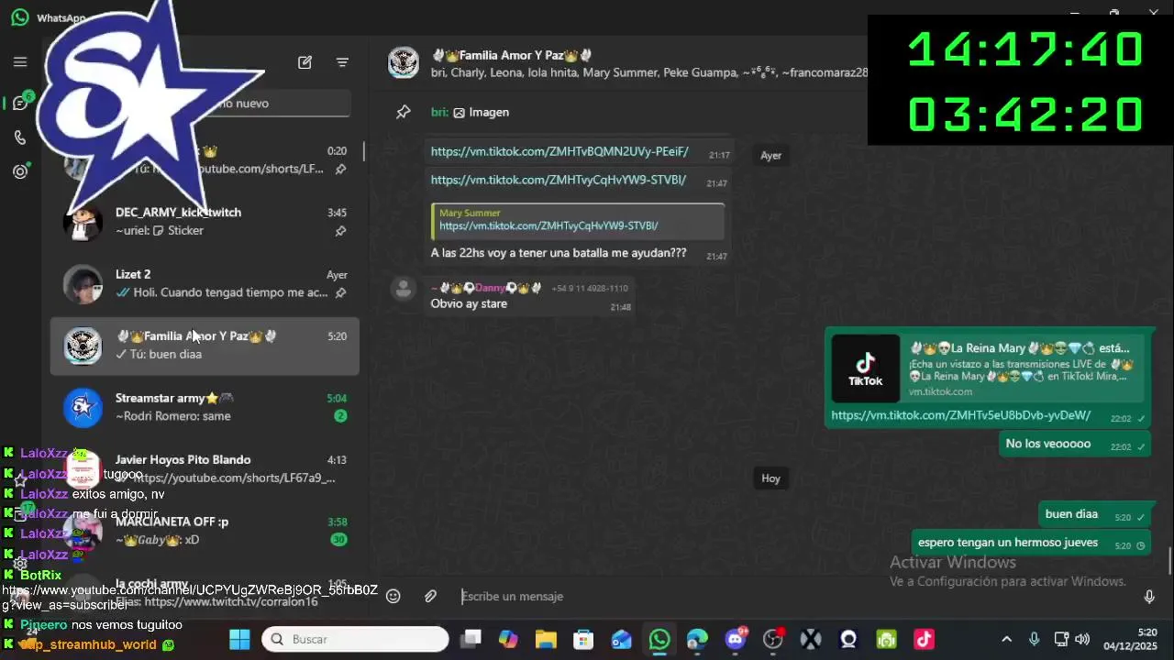Open Microsoft Store from the taskbar
1174x660 pixels.
pos(583,639)
